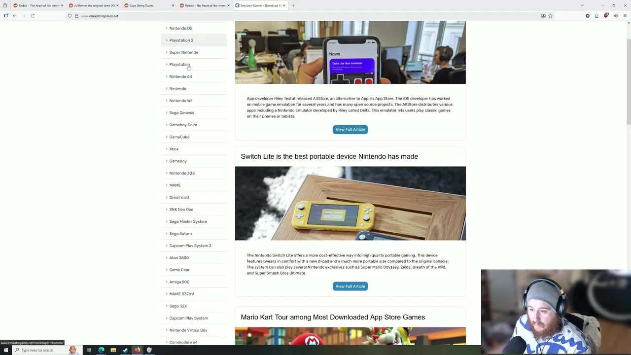Close the Emulator Games tab
The width and height of the screenshot is (631, 355).
pos(284,5)
